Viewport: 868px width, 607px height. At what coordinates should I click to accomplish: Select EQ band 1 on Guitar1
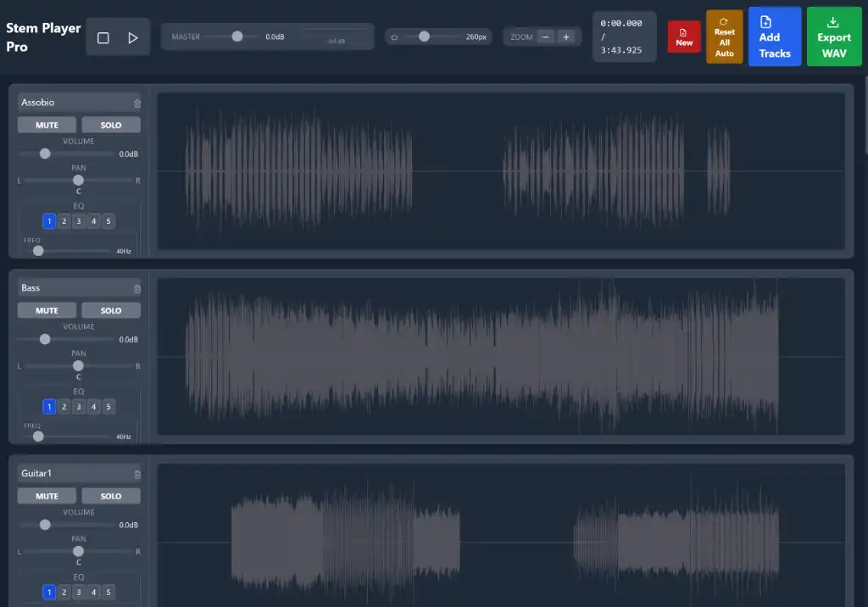point(49,592)
